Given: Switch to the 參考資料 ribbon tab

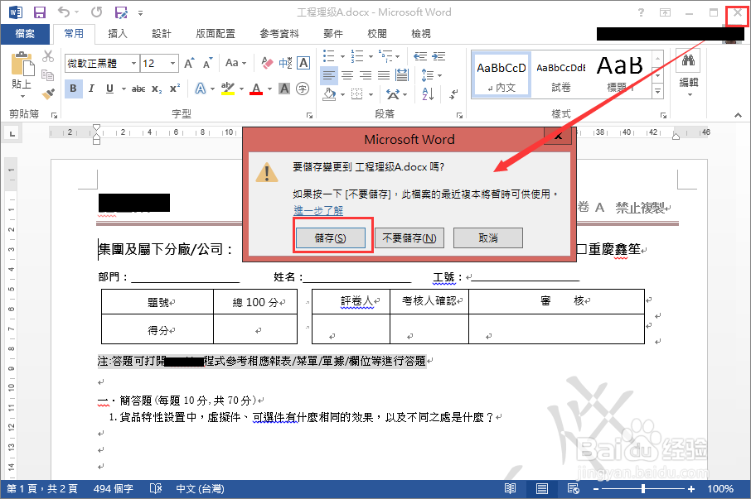Looking at the screenshot, I should pyautogui.click(x=279, y=34).
